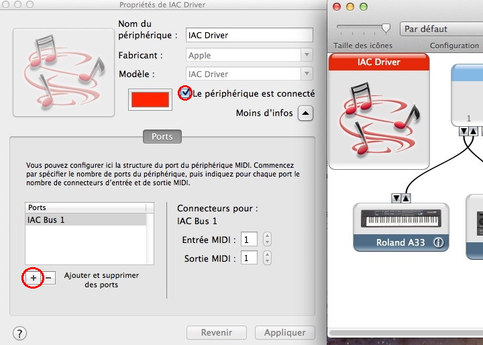Click the MIDI Studio horizontal scrollbar
Image resolution: width=483 pixels, height=345 pixels.
point(406,333)
